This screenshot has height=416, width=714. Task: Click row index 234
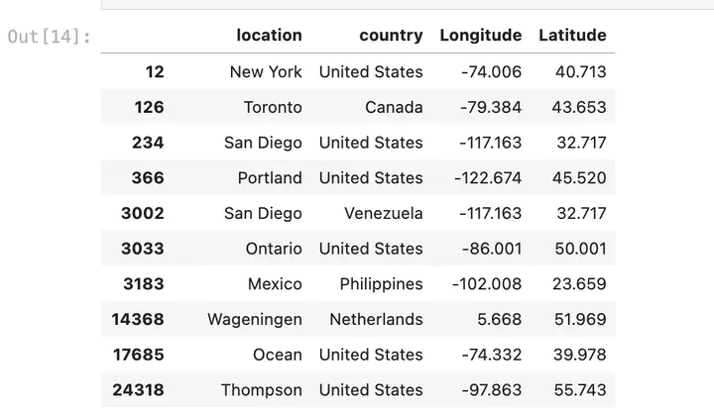pyautogui.click(x=148, y=143)
